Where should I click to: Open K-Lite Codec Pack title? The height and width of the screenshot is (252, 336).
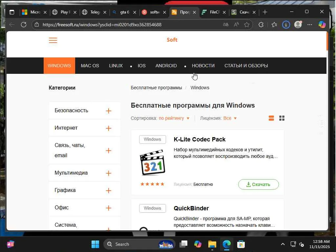pos(199,139)
